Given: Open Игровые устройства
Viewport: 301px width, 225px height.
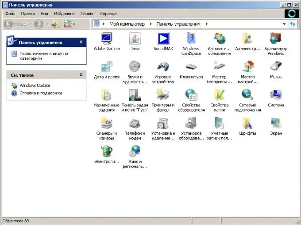Looking at the screenshot, I should coord(163,72).
